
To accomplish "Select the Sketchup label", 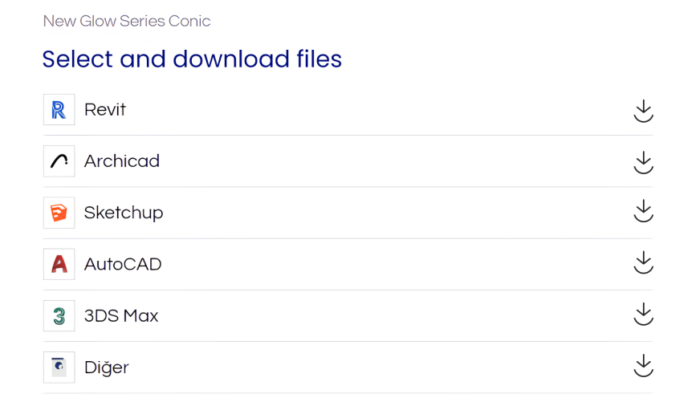I will (x=124, y=213).
